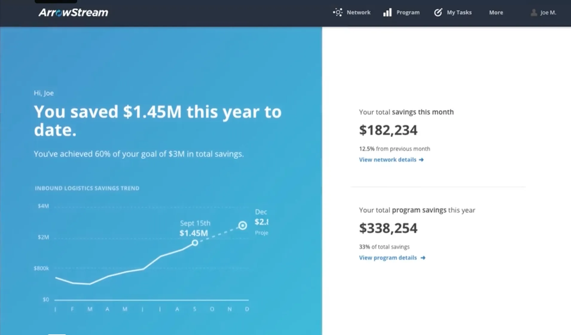The width and height of the screenshot is (571, 335).
Task: Click arrow icon beside View network details
Action: click(421, 160)
